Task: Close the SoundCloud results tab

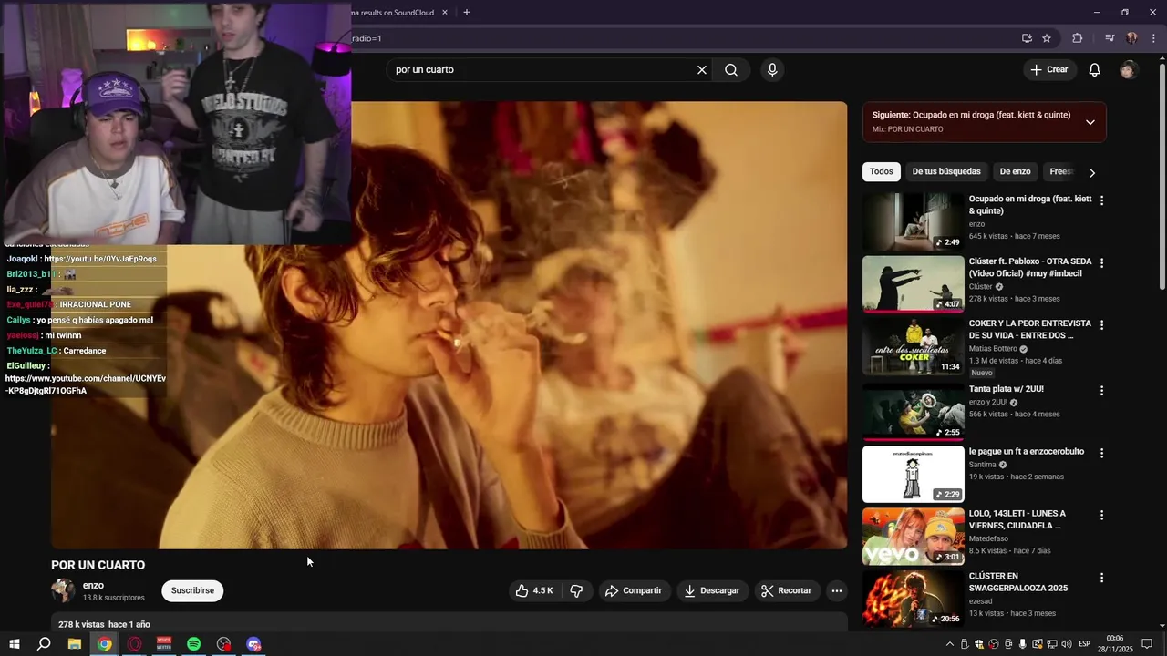Action: [x=445, y=13]
